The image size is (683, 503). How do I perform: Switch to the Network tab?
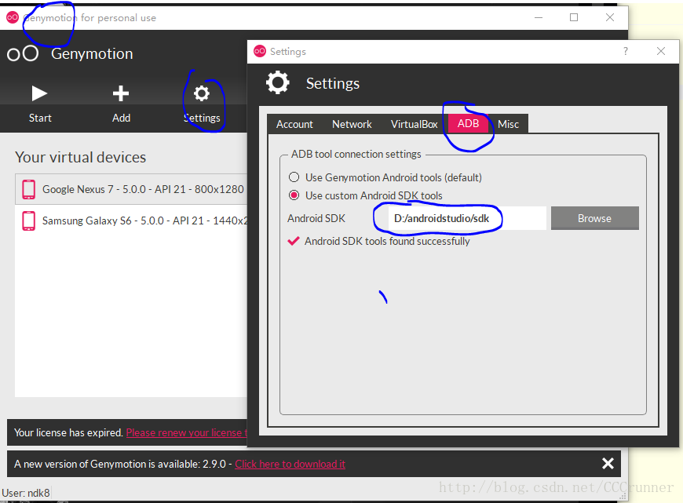click(x=352, y=124)
